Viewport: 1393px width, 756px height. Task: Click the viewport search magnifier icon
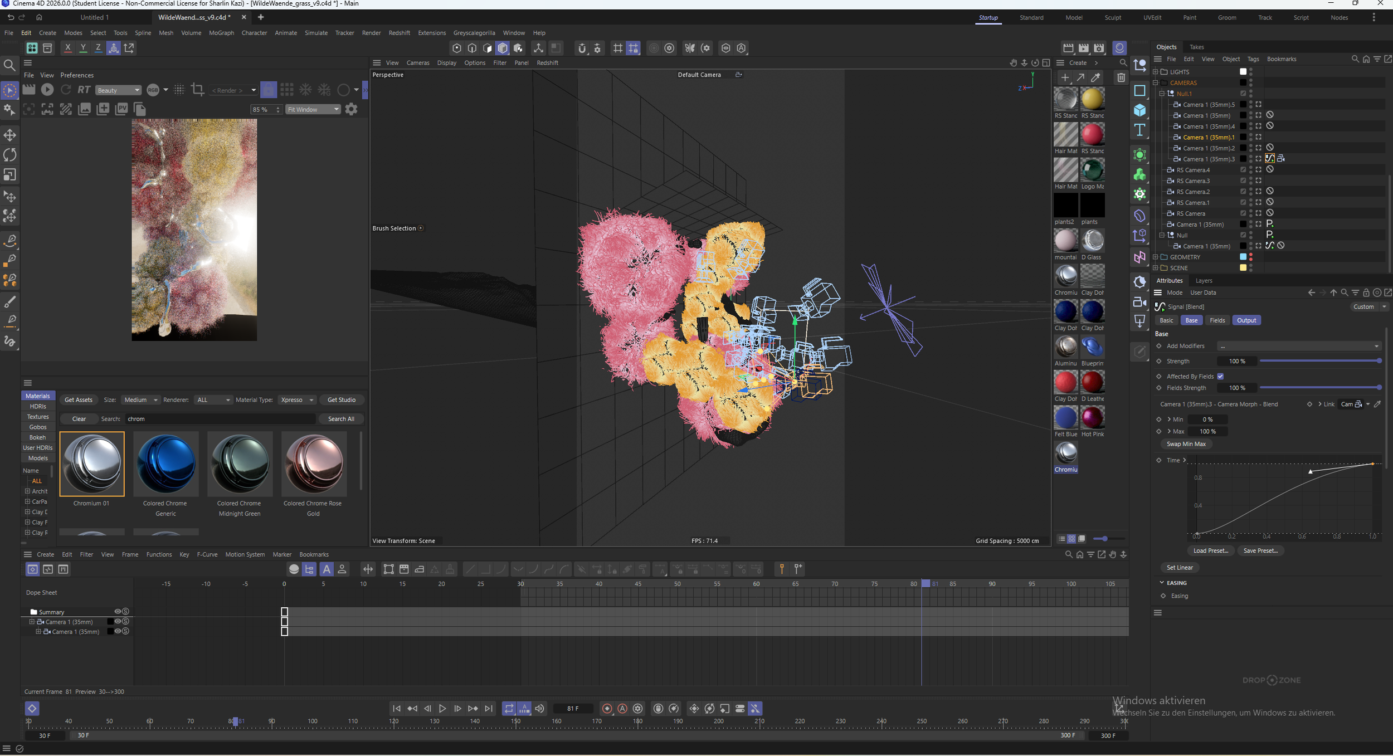tap(1123, 63)
